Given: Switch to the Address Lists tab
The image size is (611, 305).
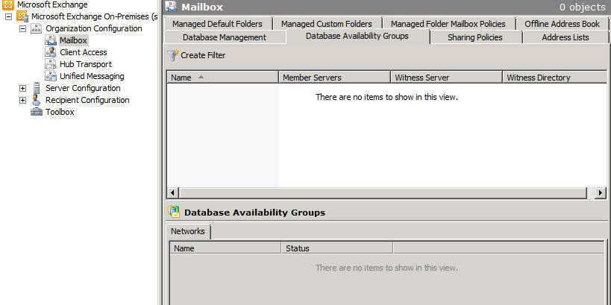Looking at the screenshot, I should [x=565, y=37].
